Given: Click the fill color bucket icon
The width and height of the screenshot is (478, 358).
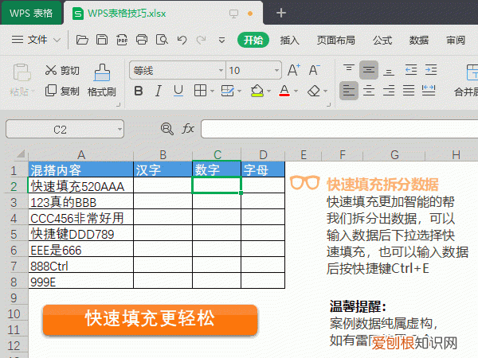Looking at the screenshot, I should 257,91.
